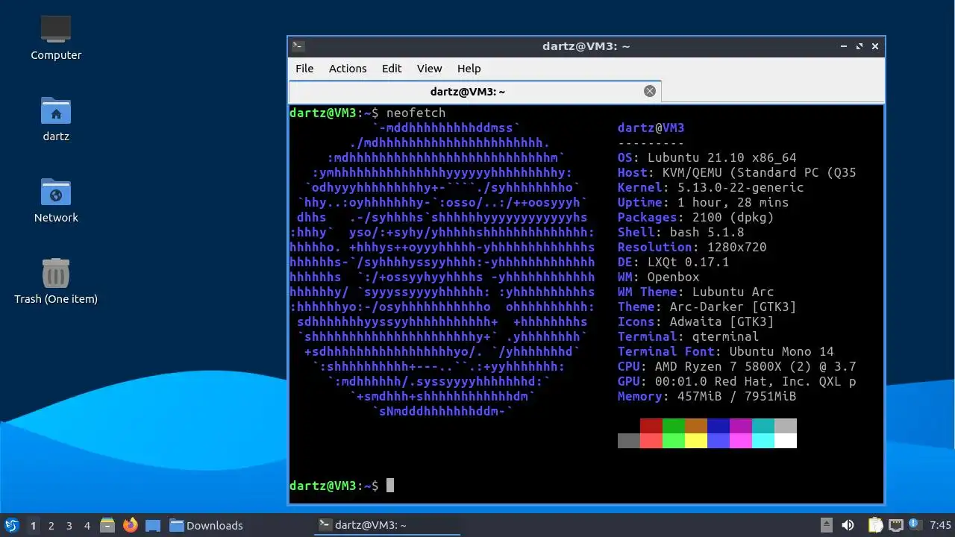
Task: Open the dartz home folder icon
Action: pos(56,111)
